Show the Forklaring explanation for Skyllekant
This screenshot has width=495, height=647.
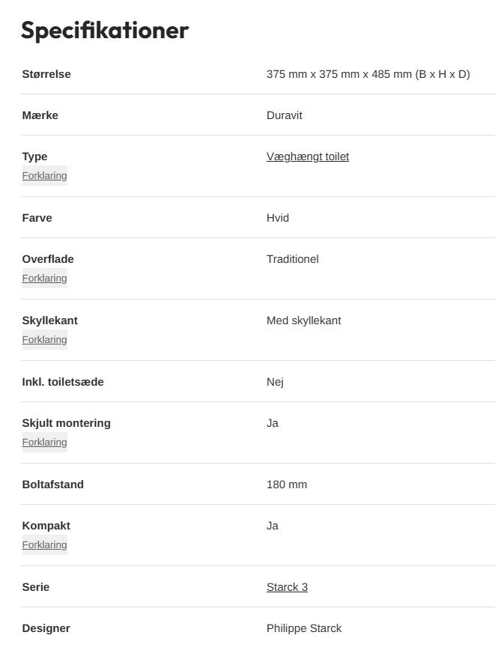44,340
